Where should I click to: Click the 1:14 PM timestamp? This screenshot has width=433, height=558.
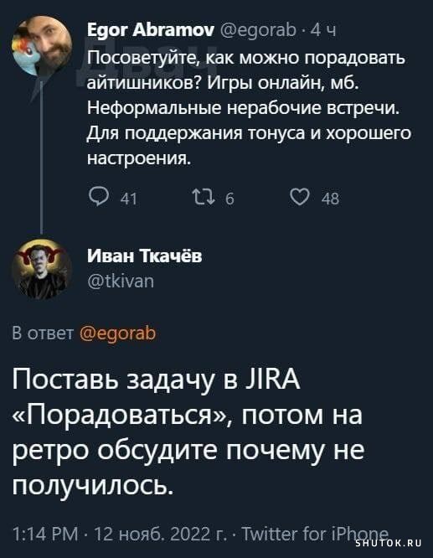click(45, 534)
